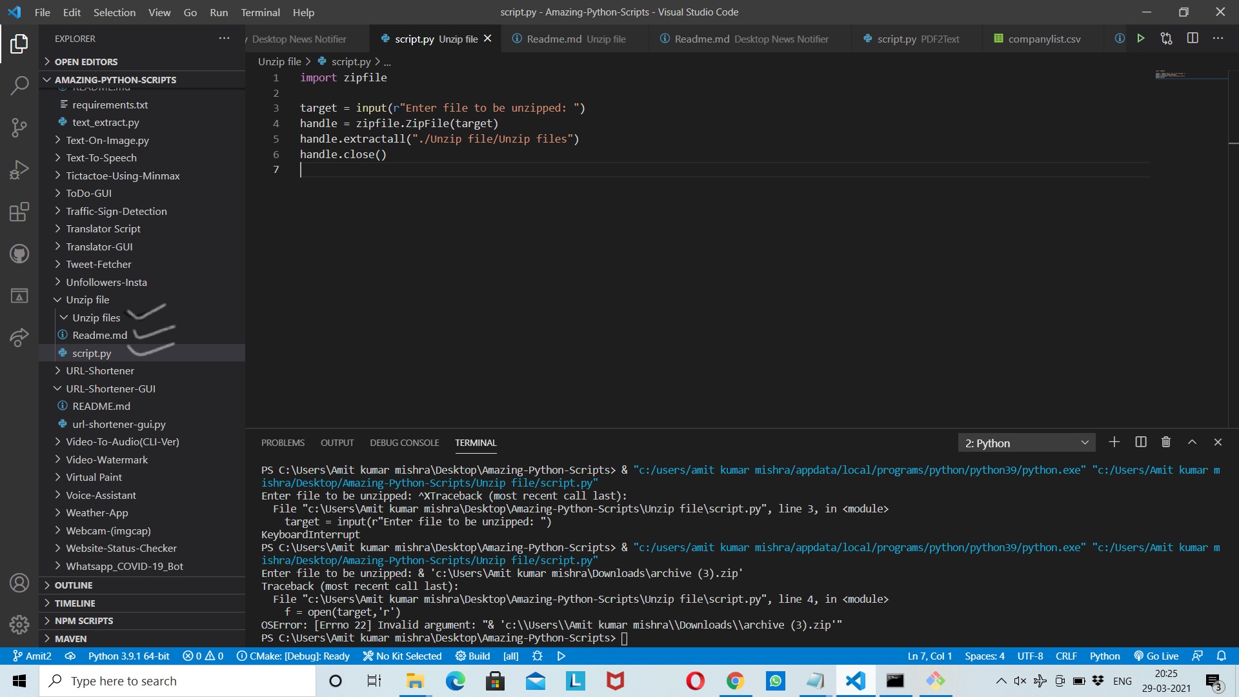This screenshot has width=1239, height=697.
Task: Toggle notifications bell in status bar
Action: (x=1221, y=656)
